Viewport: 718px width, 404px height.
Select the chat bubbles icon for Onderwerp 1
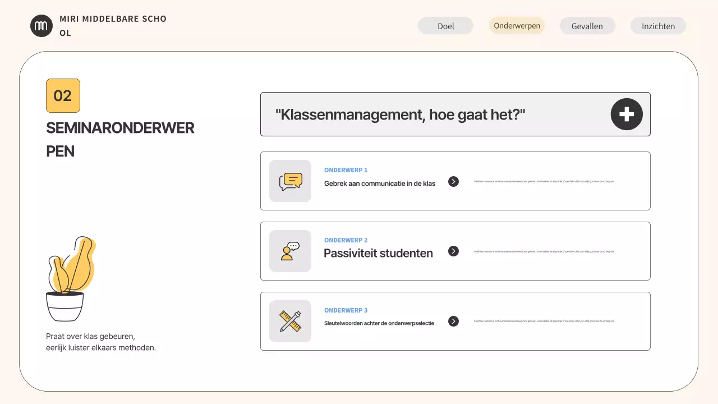pos(290,181)
